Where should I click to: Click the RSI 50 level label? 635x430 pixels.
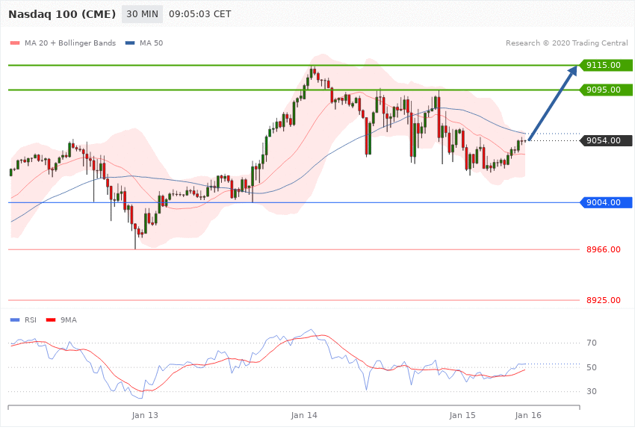click(x=592, y=367)
